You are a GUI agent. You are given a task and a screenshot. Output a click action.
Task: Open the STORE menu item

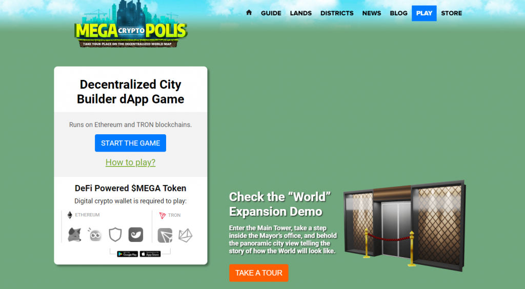451,13
